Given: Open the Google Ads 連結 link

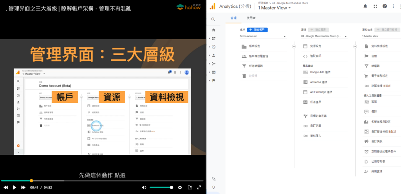Looking at the screenshot, I should click(320, 72).
